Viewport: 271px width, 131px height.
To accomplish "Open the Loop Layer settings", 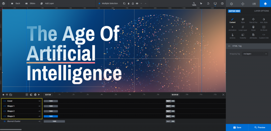I will [x=243, y=28].
